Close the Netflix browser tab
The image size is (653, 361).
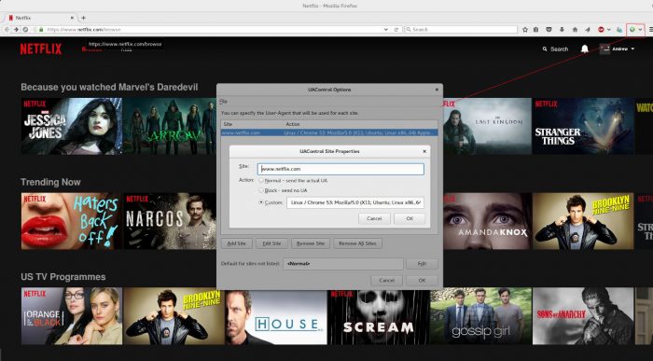[x=72, y=18]
